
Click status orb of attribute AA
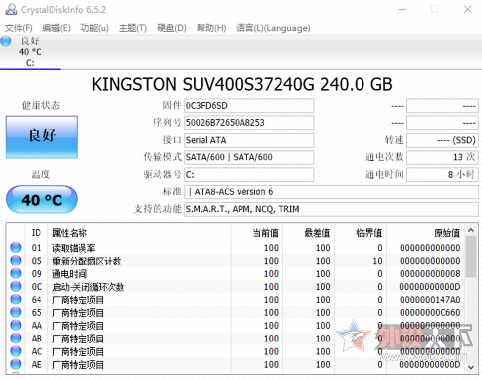pos(16,325)
